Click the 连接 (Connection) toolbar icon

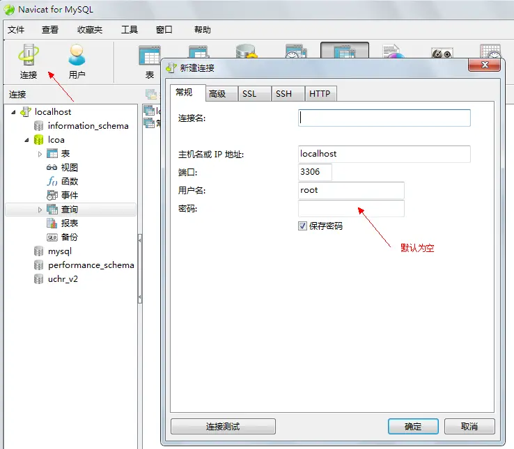pos(29,62)
